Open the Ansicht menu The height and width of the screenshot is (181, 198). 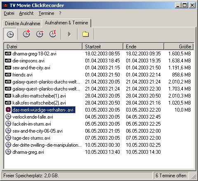[26, 13]
